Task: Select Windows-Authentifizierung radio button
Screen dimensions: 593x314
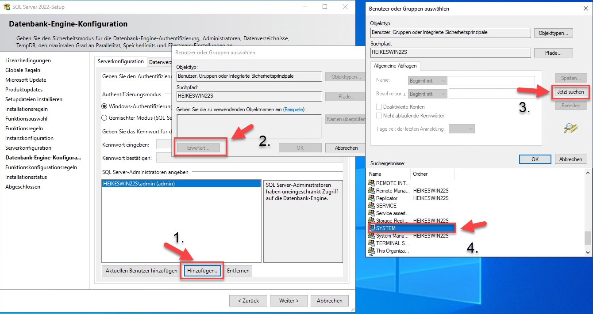Action: 104,106
